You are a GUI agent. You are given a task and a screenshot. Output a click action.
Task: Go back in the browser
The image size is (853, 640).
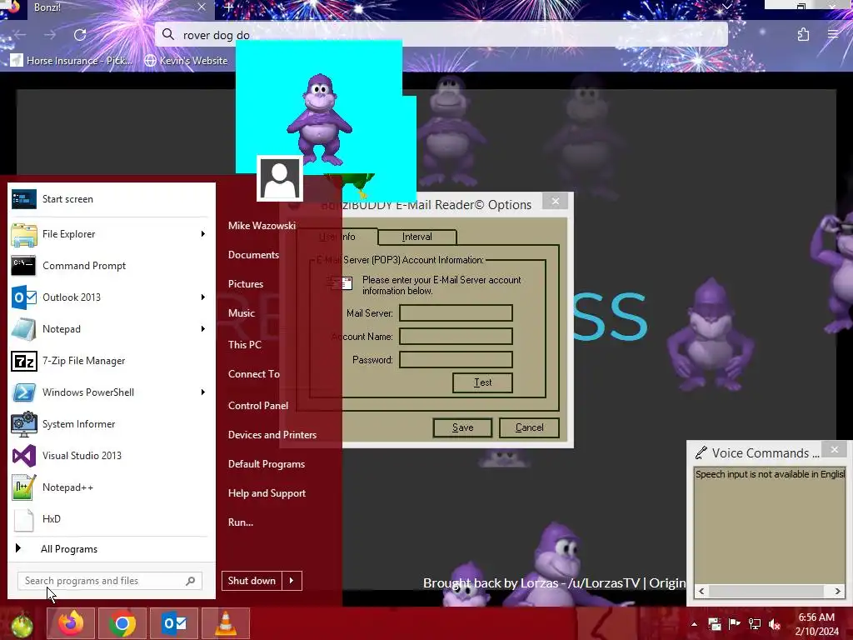(20, 35)
